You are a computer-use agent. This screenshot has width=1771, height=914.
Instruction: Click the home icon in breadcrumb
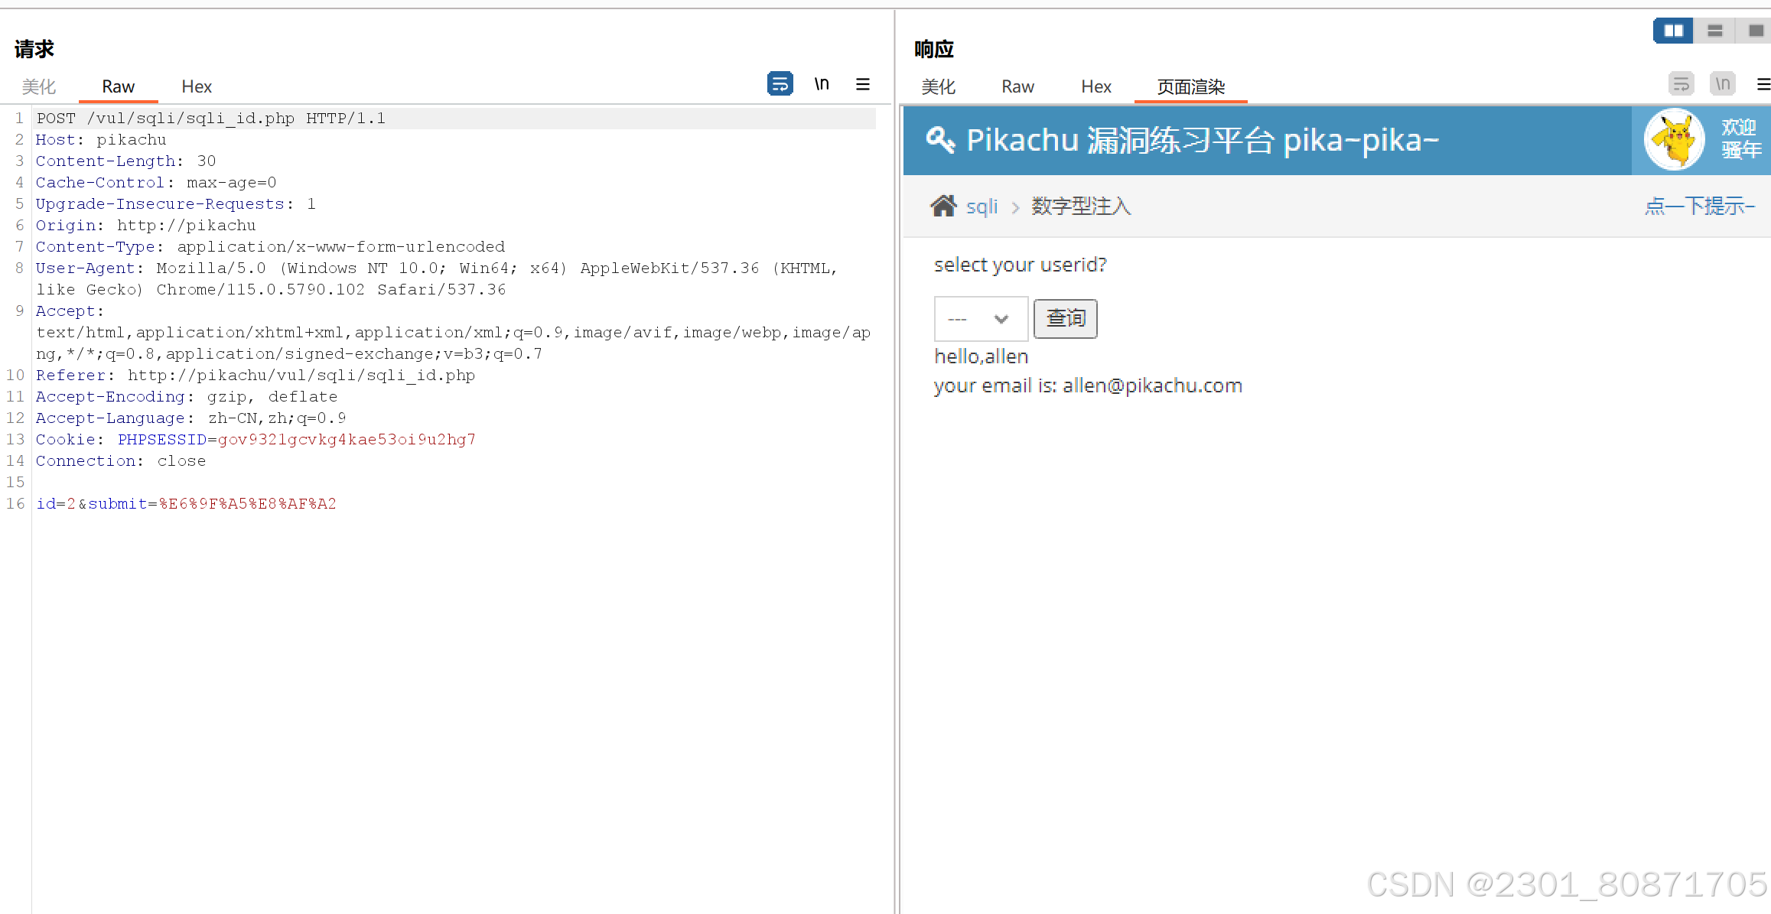pos(943,206)
